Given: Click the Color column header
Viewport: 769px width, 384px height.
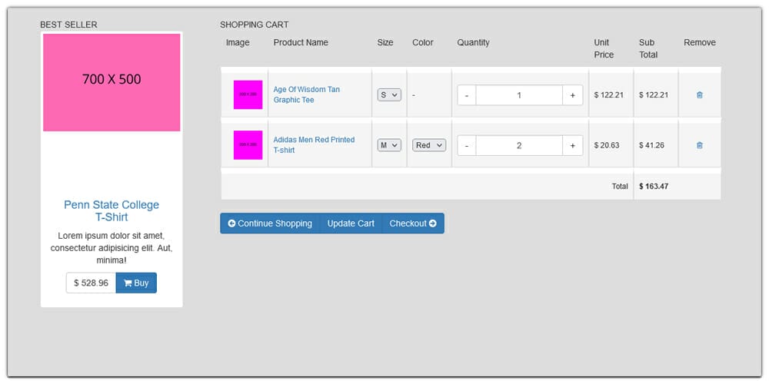Looking at the screenshot, I should coord(423,42).
